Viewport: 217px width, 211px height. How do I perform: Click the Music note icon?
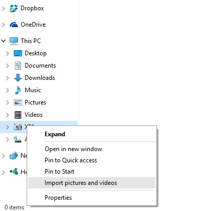tap(18, 90)
